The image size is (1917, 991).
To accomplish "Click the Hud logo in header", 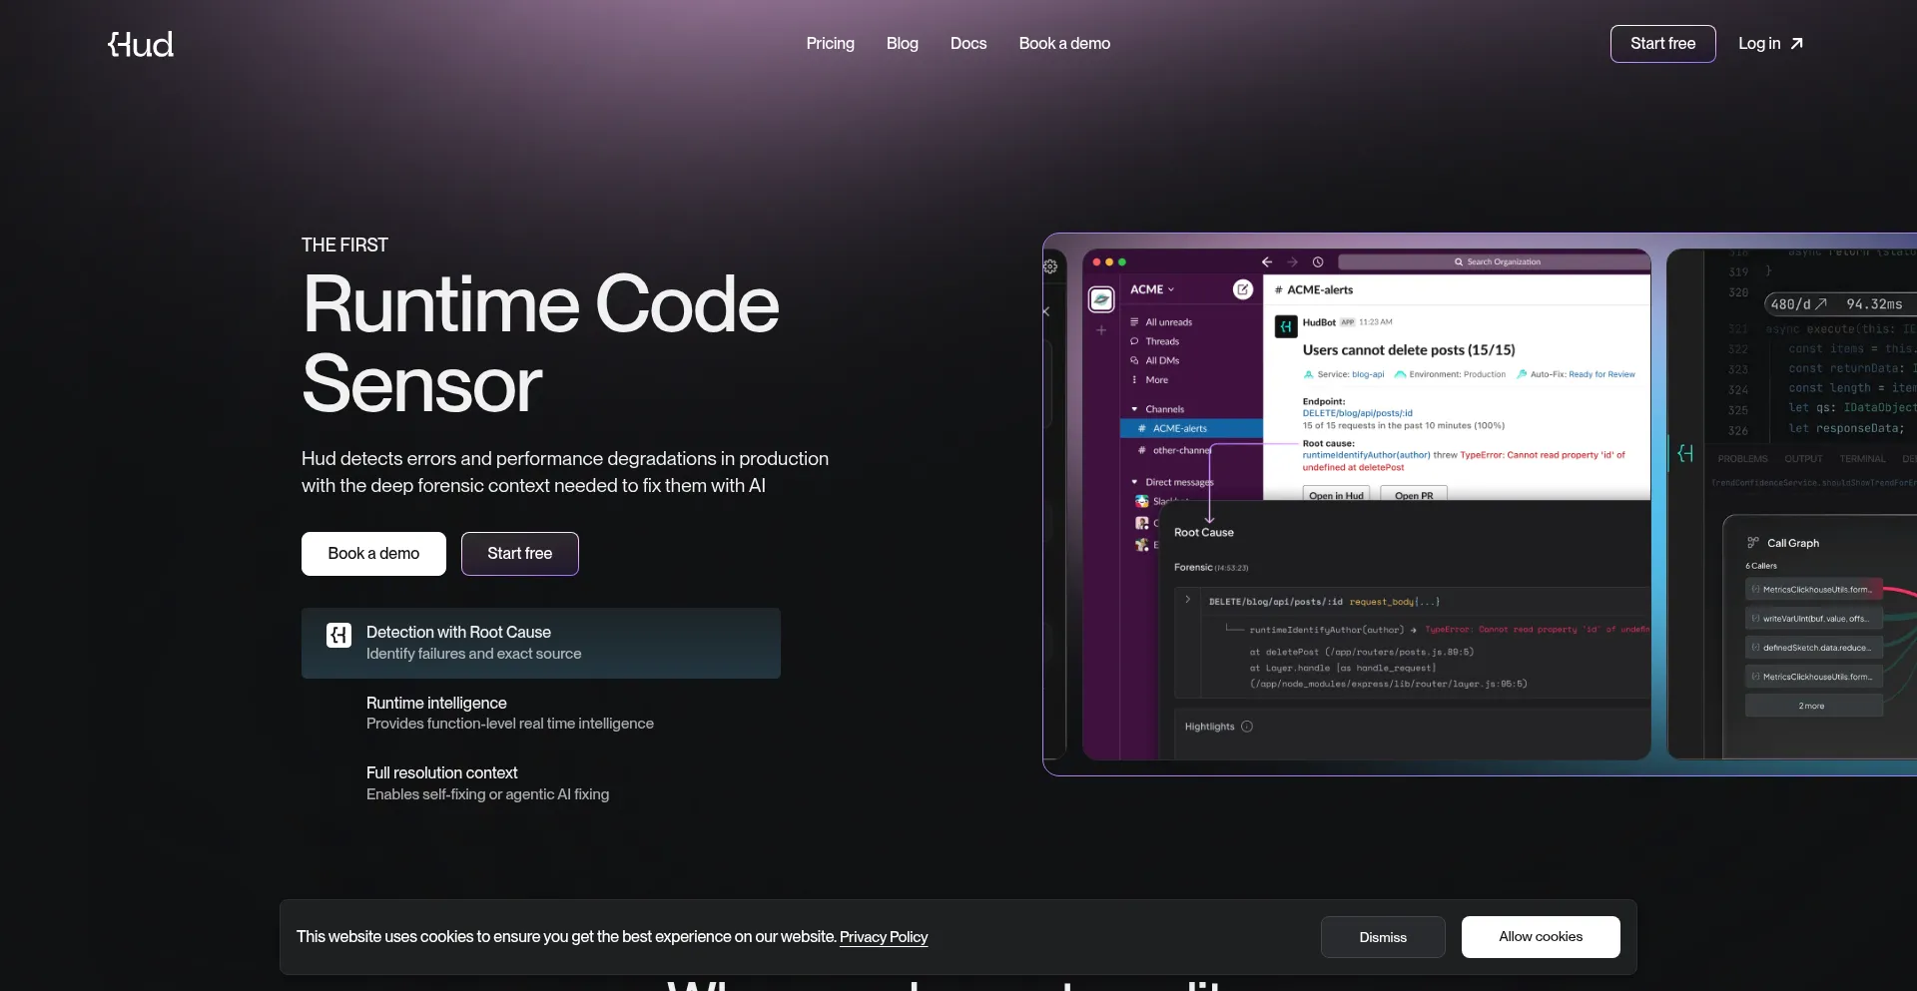I will pos(141,44).
